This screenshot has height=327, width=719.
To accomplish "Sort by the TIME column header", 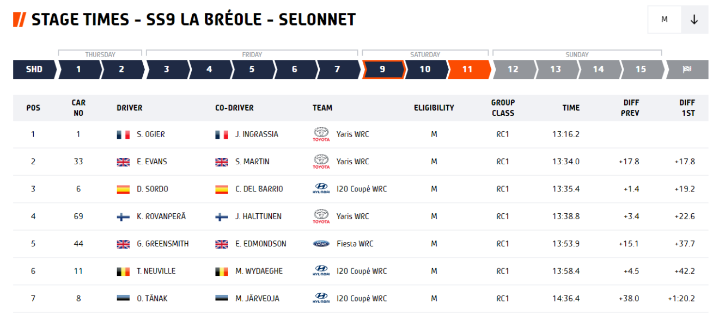I will (x=571, y=108).
